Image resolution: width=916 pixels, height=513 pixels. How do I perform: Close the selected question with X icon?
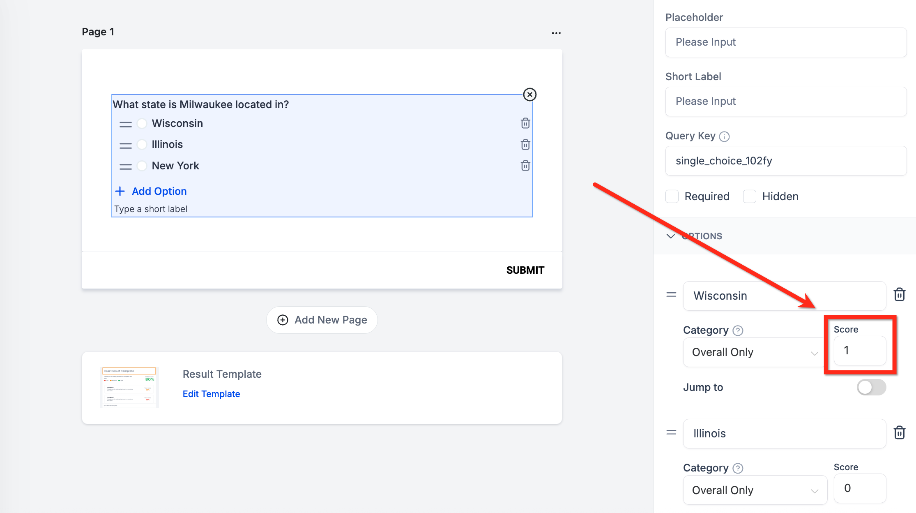click(529, 95)
